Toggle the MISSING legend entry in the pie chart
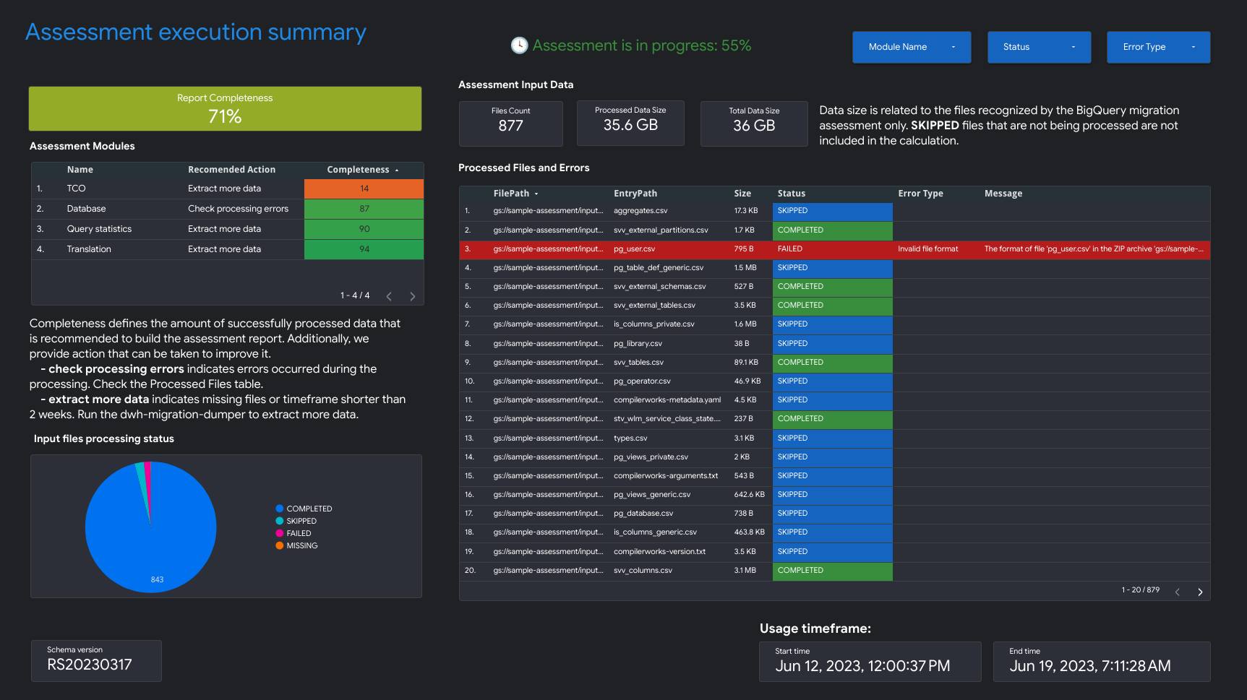 pos(301,545)
